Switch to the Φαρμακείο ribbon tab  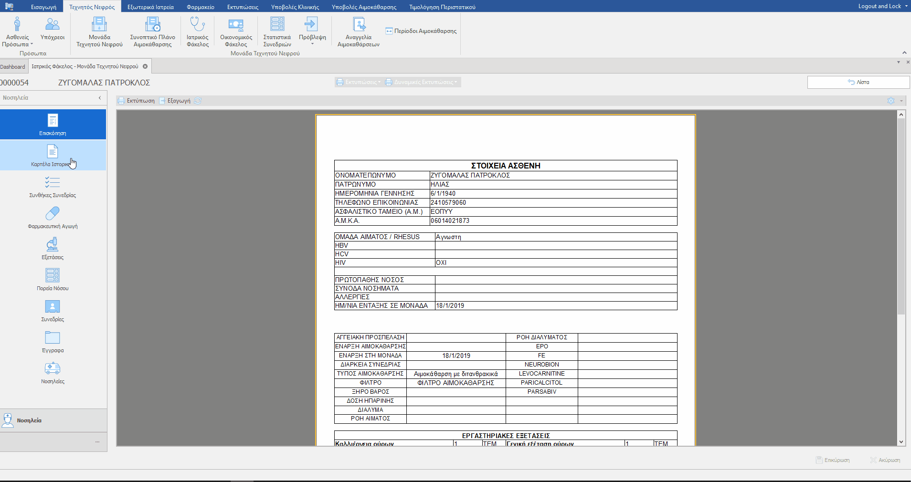200,7
